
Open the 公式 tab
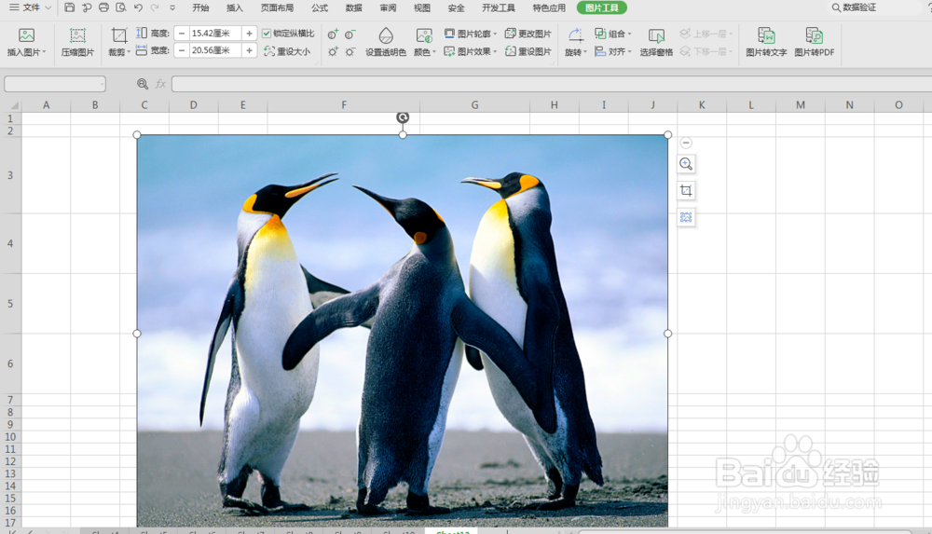[319, 7]
